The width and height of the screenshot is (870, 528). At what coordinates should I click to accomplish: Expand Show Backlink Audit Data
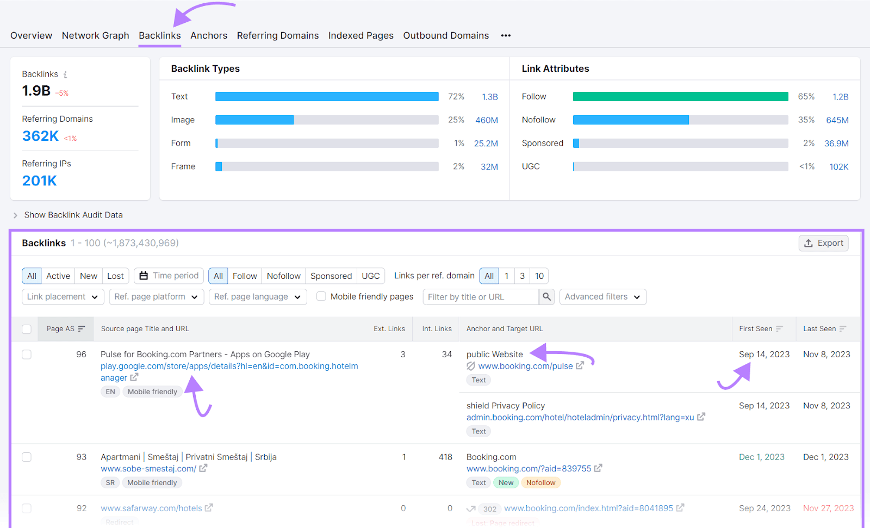coord(68,215)
